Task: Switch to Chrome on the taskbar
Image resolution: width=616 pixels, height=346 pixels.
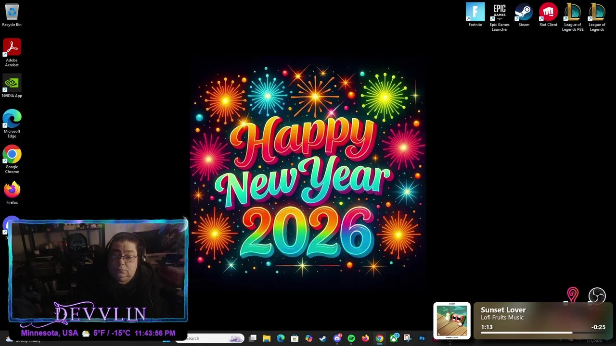Action: [379, 338]
